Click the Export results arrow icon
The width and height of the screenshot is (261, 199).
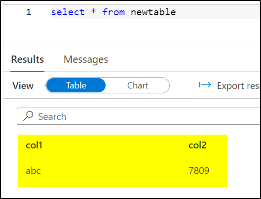[x=205, y=85]
